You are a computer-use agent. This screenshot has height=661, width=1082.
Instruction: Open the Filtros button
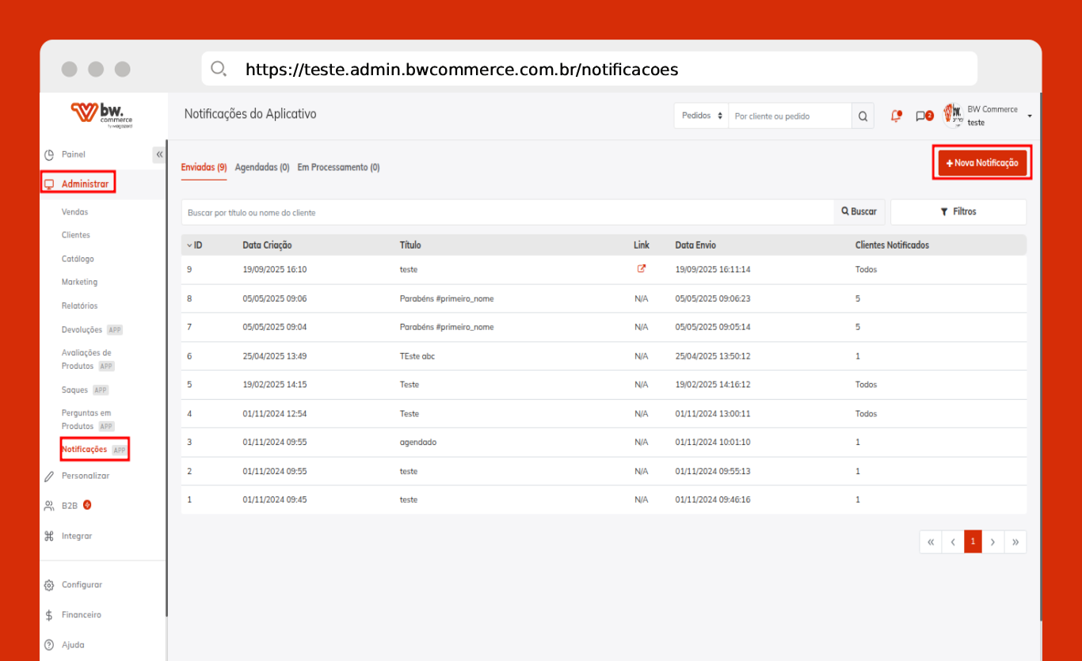click(958, 212)
